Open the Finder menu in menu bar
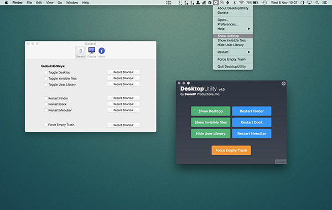 click(18, 3)
